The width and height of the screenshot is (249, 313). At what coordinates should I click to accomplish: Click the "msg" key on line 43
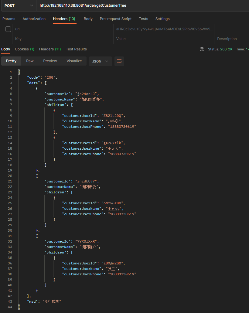[32, 301]
